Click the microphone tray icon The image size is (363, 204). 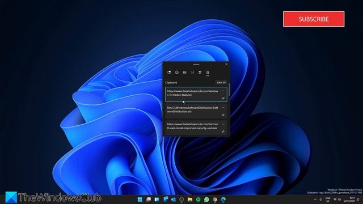320,199
